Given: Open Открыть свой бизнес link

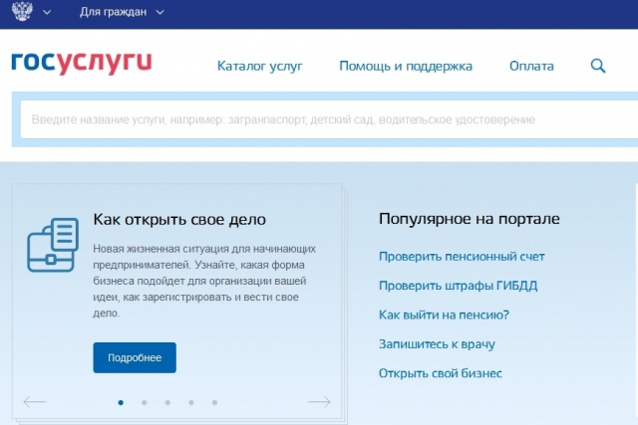Looking at the screenshot, I should point(441,373).
